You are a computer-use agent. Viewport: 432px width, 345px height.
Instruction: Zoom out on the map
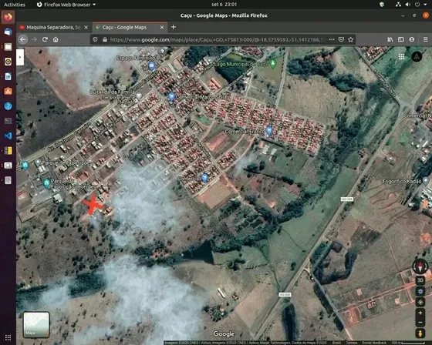click(x=420, y=322)
